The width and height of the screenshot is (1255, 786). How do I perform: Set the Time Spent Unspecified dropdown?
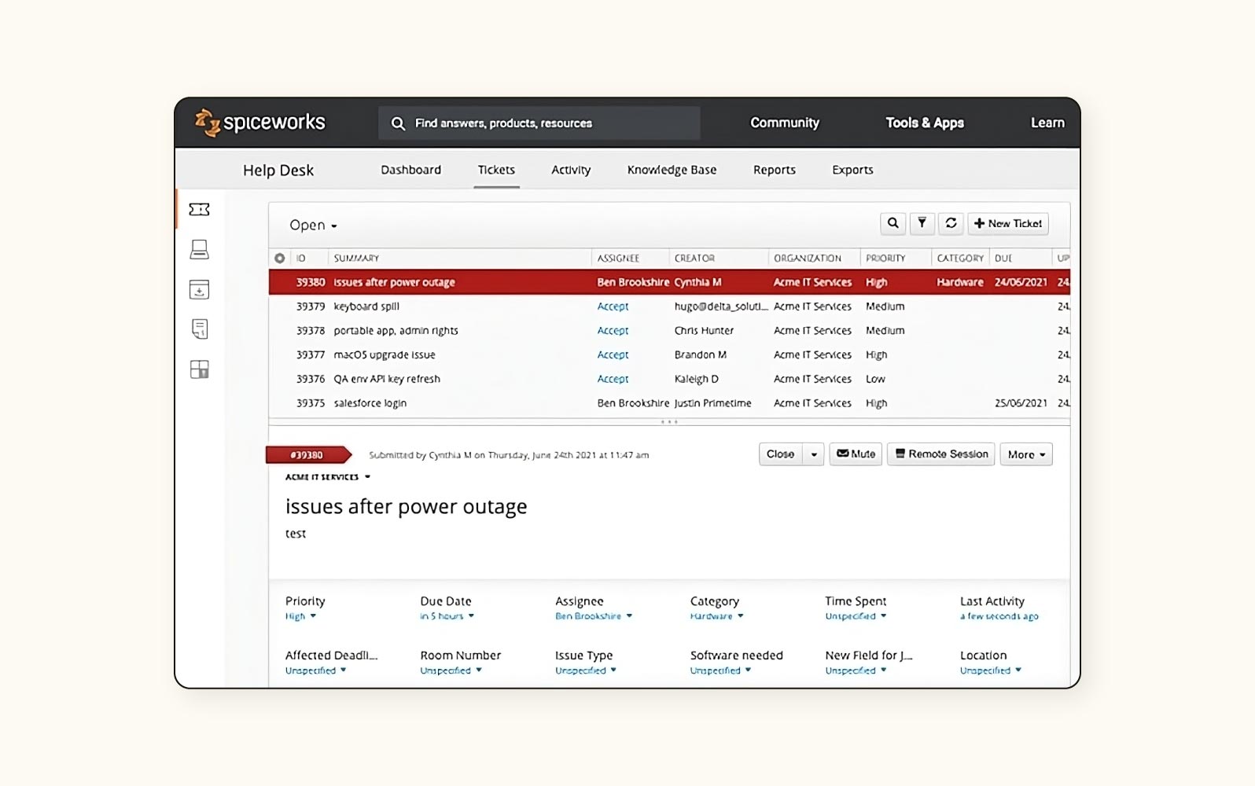pos(856,616)
